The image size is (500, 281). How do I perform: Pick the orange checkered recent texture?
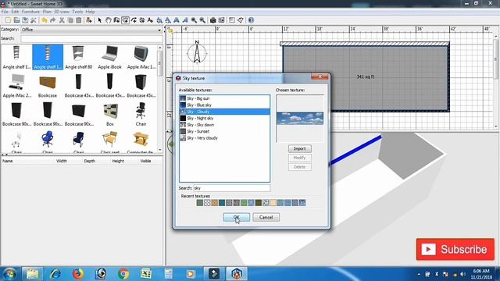[x=215, y=203]
